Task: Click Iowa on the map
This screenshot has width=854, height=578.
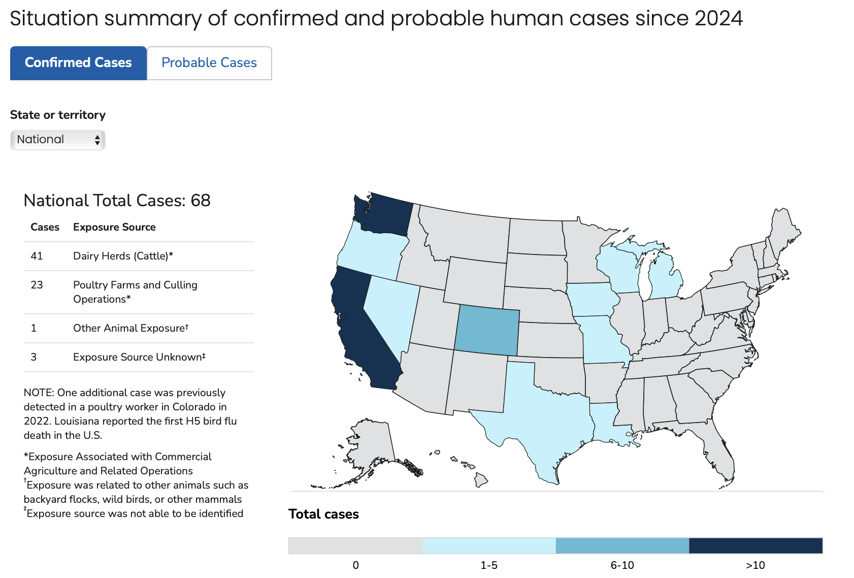Action: point(593,300)
